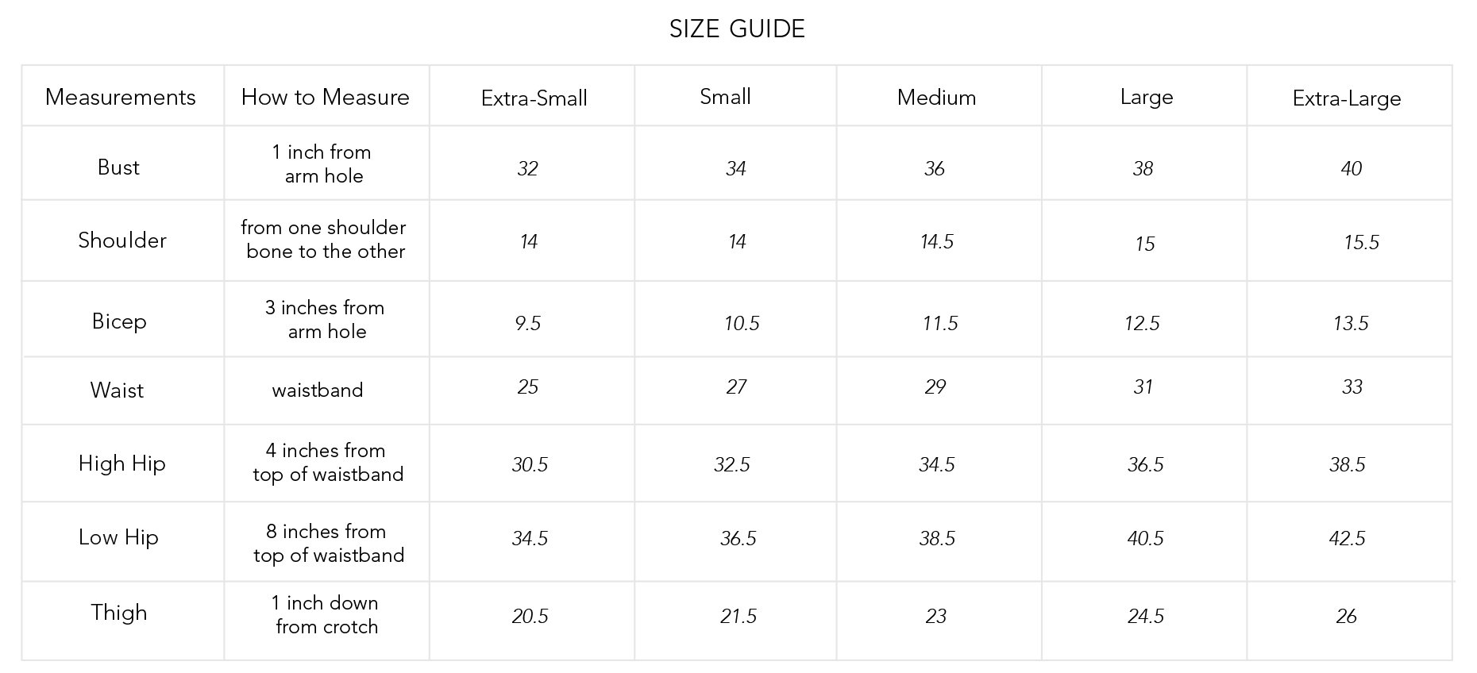
Task: Click the Large size header
Action: pyautogui.click(x=1146, y=97)
